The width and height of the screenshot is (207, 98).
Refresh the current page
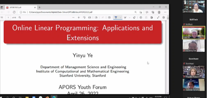[x=14, y=12]
